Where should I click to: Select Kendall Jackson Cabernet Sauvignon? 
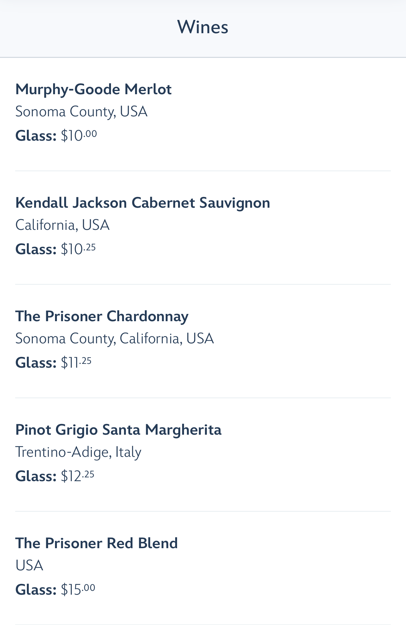tap(143, 203)
